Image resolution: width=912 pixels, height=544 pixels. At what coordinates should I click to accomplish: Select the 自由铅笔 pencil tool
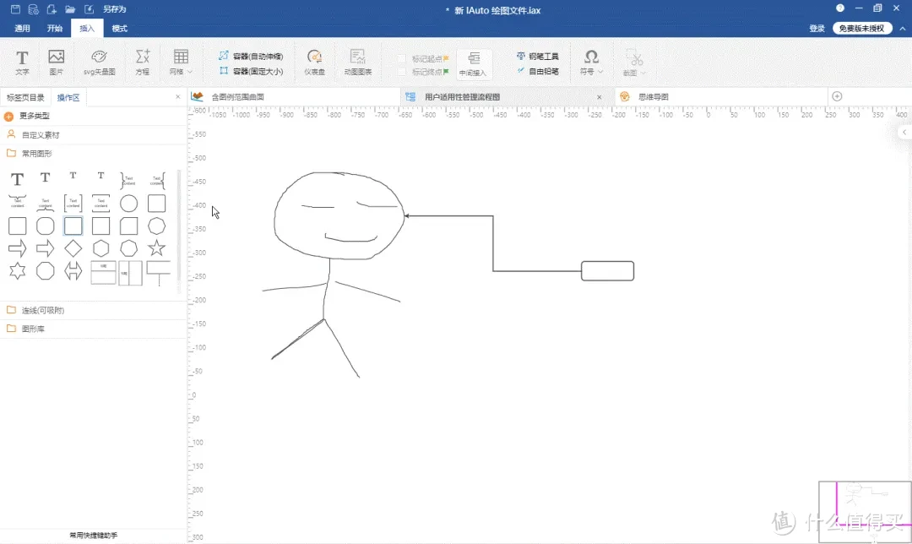[x=537, y=71]
